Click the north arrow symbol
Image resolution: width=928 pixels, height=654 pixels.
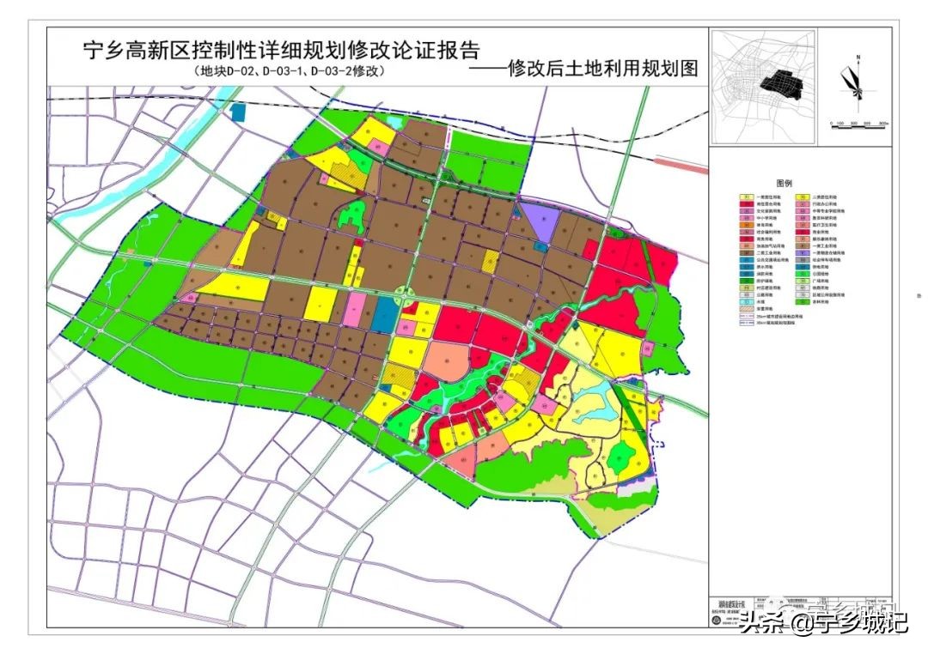pos(858,60)
